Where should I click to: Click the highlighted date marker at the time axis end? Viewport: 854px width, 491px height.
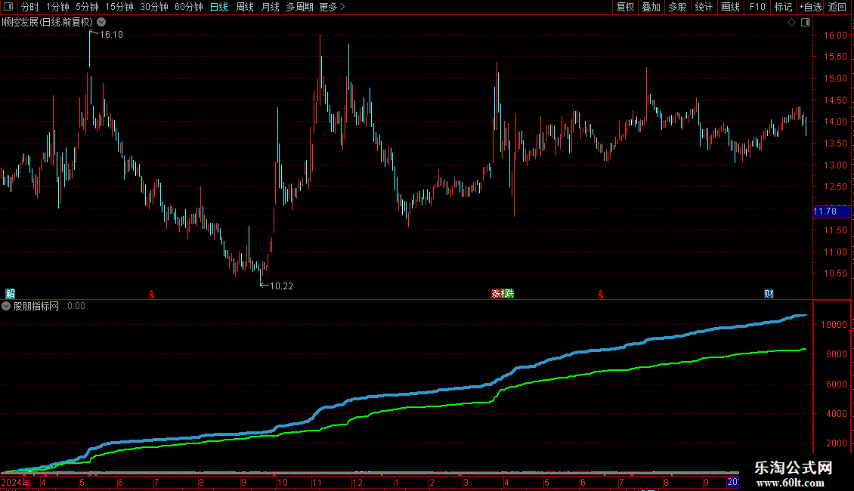pos(733,482)
